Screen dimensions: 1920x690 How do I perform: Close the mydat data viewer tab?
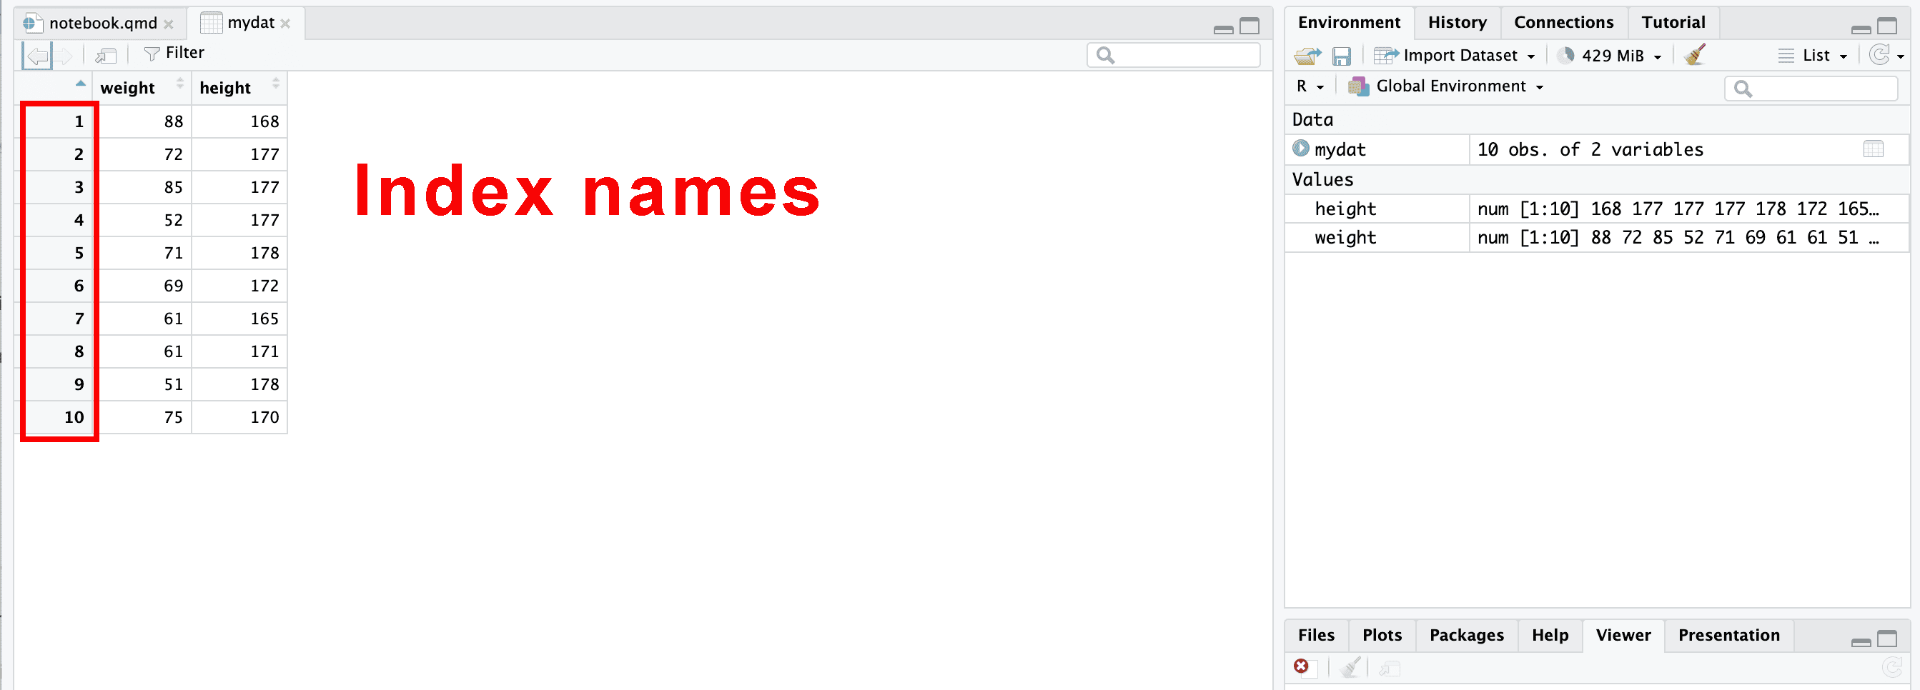tap(285, 24)
